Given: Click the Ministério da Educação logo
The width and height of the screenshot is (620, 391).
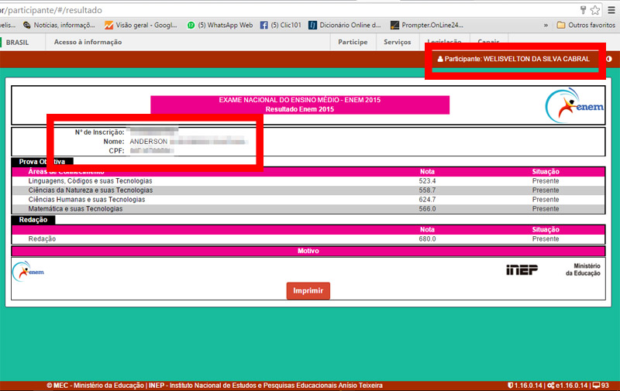Looking at the screenshot, I should coord(583,269).
